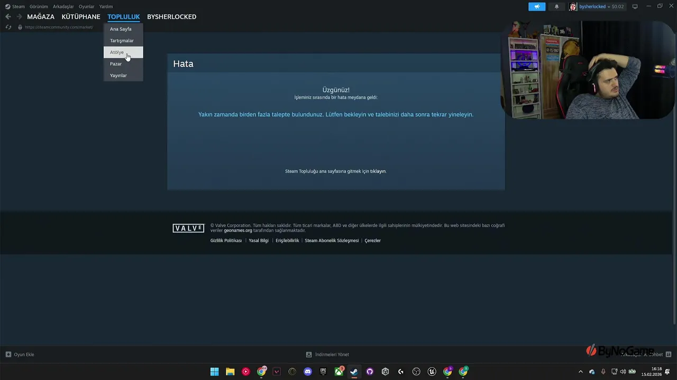Select Tartışmalar in the dropdown
The width and height of the screenshot is (677, 380).
point(123,41)
